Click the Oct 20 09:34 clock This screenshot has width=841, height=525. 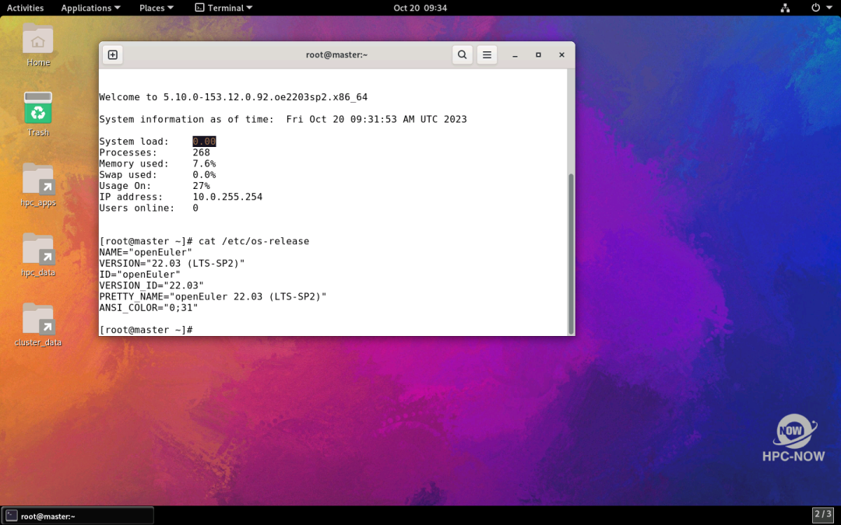click(x=420, y=8)
